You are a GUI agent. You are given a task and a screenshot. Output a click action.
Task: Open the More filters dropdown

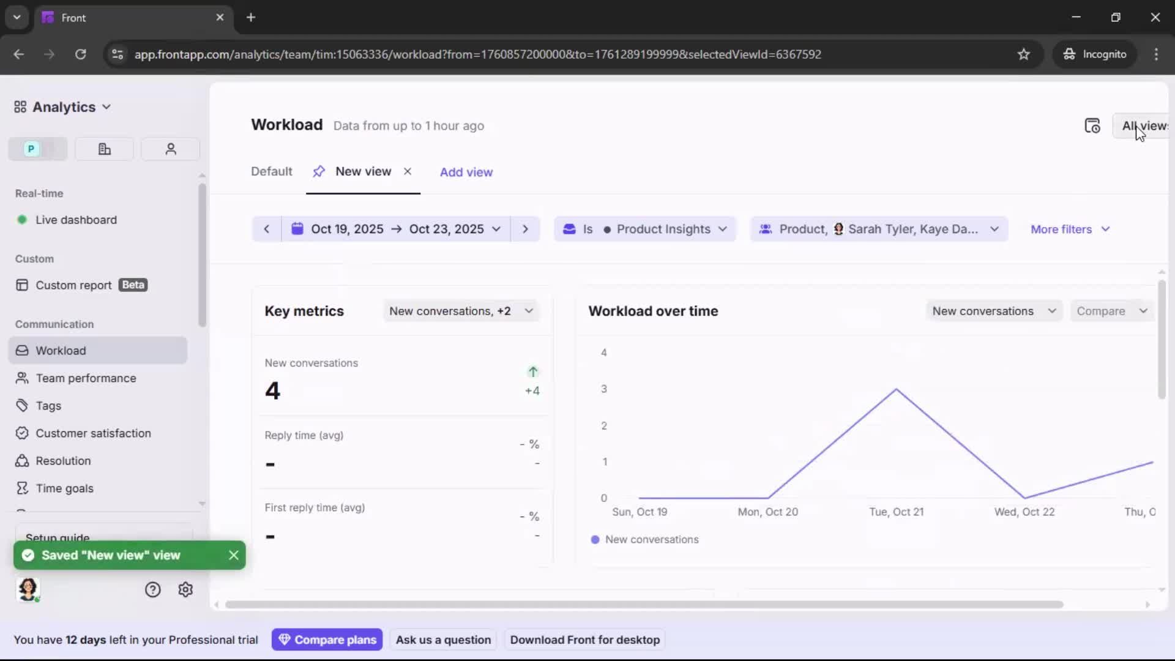[x=1069, y=229]
